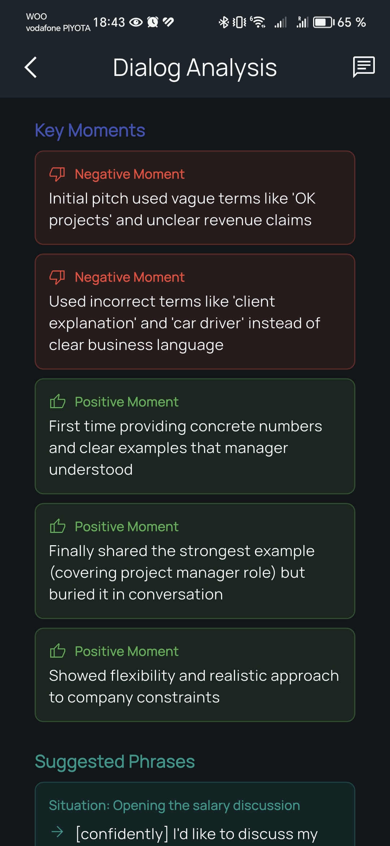Select the Key Moments heading
The width and height of the screenshot is (390, 846).
coord(90,130)
